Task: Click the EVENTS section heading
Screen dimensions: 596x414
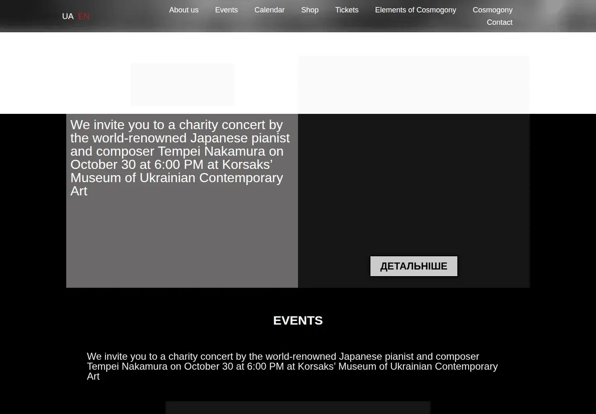Action: [298, 320]
